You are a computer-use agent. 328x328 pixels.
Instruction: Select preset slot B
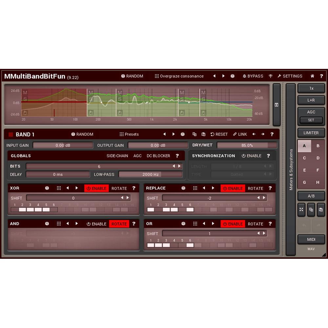coord(318,146)
